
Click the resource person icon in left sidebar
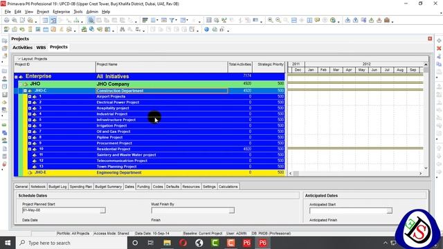click(x=5, y=79)
